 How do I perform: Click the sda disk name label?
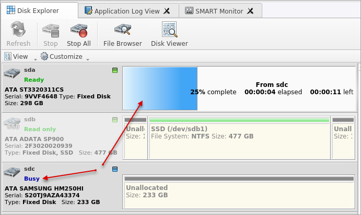(x=30, y=70)
